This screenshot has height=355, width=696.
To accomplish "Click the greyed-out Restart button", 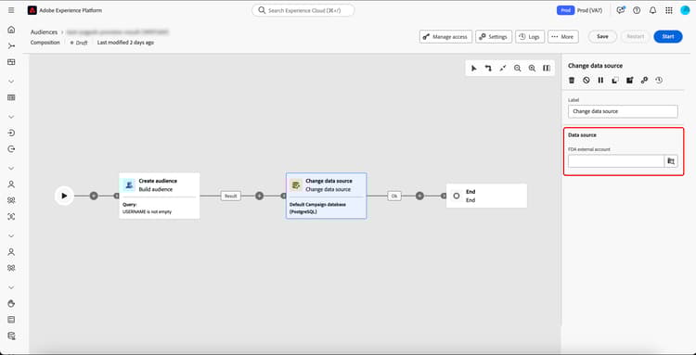I will point(635,36).
